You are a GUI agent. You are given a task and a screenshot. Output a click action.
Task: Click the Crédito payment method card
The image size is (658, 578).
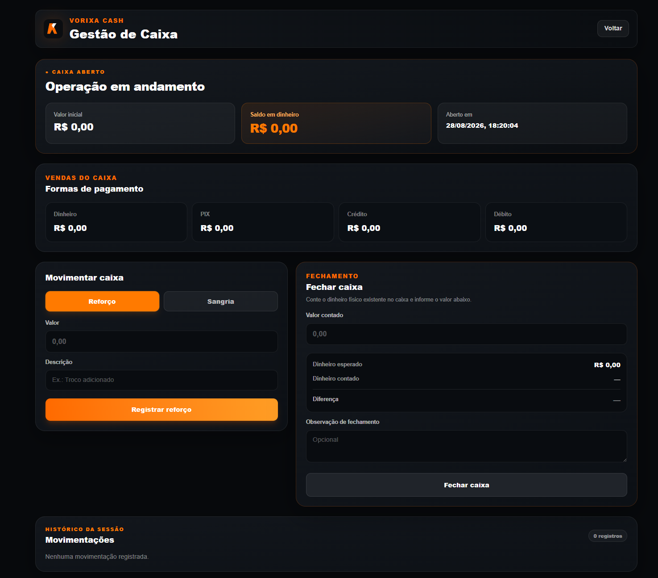point(410,222)
